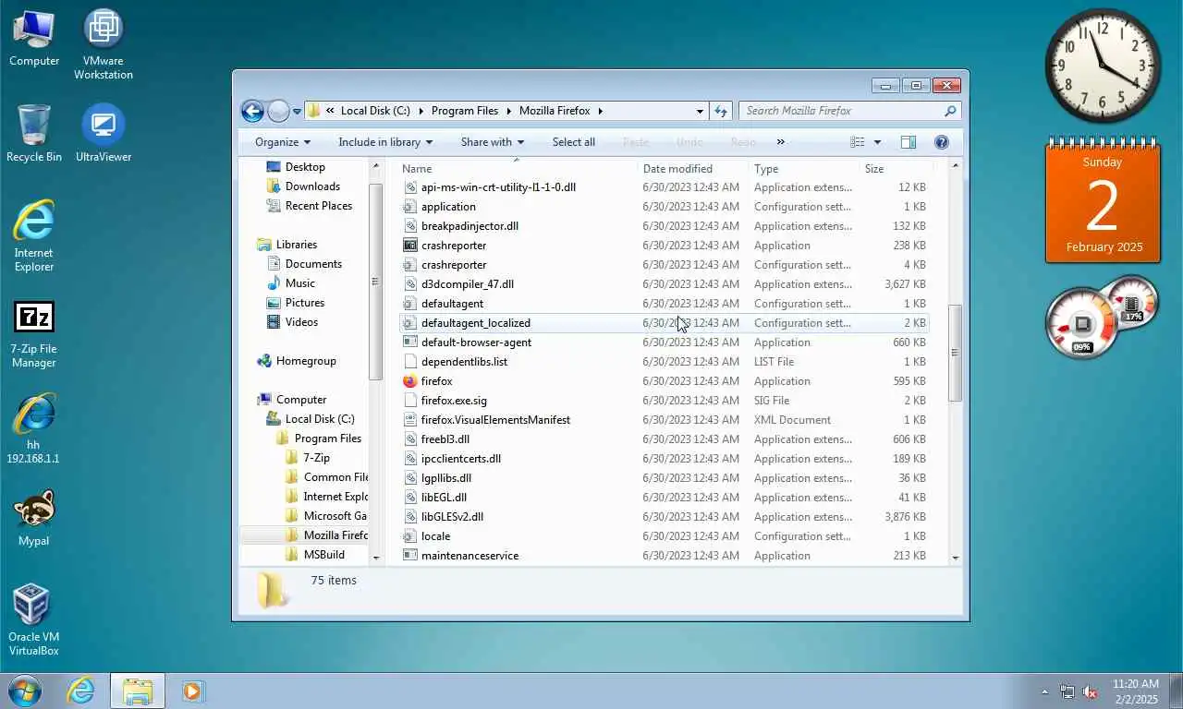Sort by the Type column header

coord(804,169)
